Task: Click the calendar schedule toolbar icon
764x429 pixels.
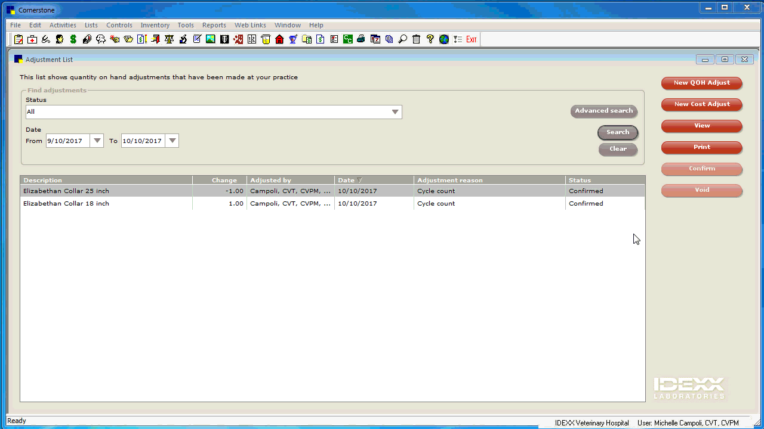Action: click(x=375, y=39)
